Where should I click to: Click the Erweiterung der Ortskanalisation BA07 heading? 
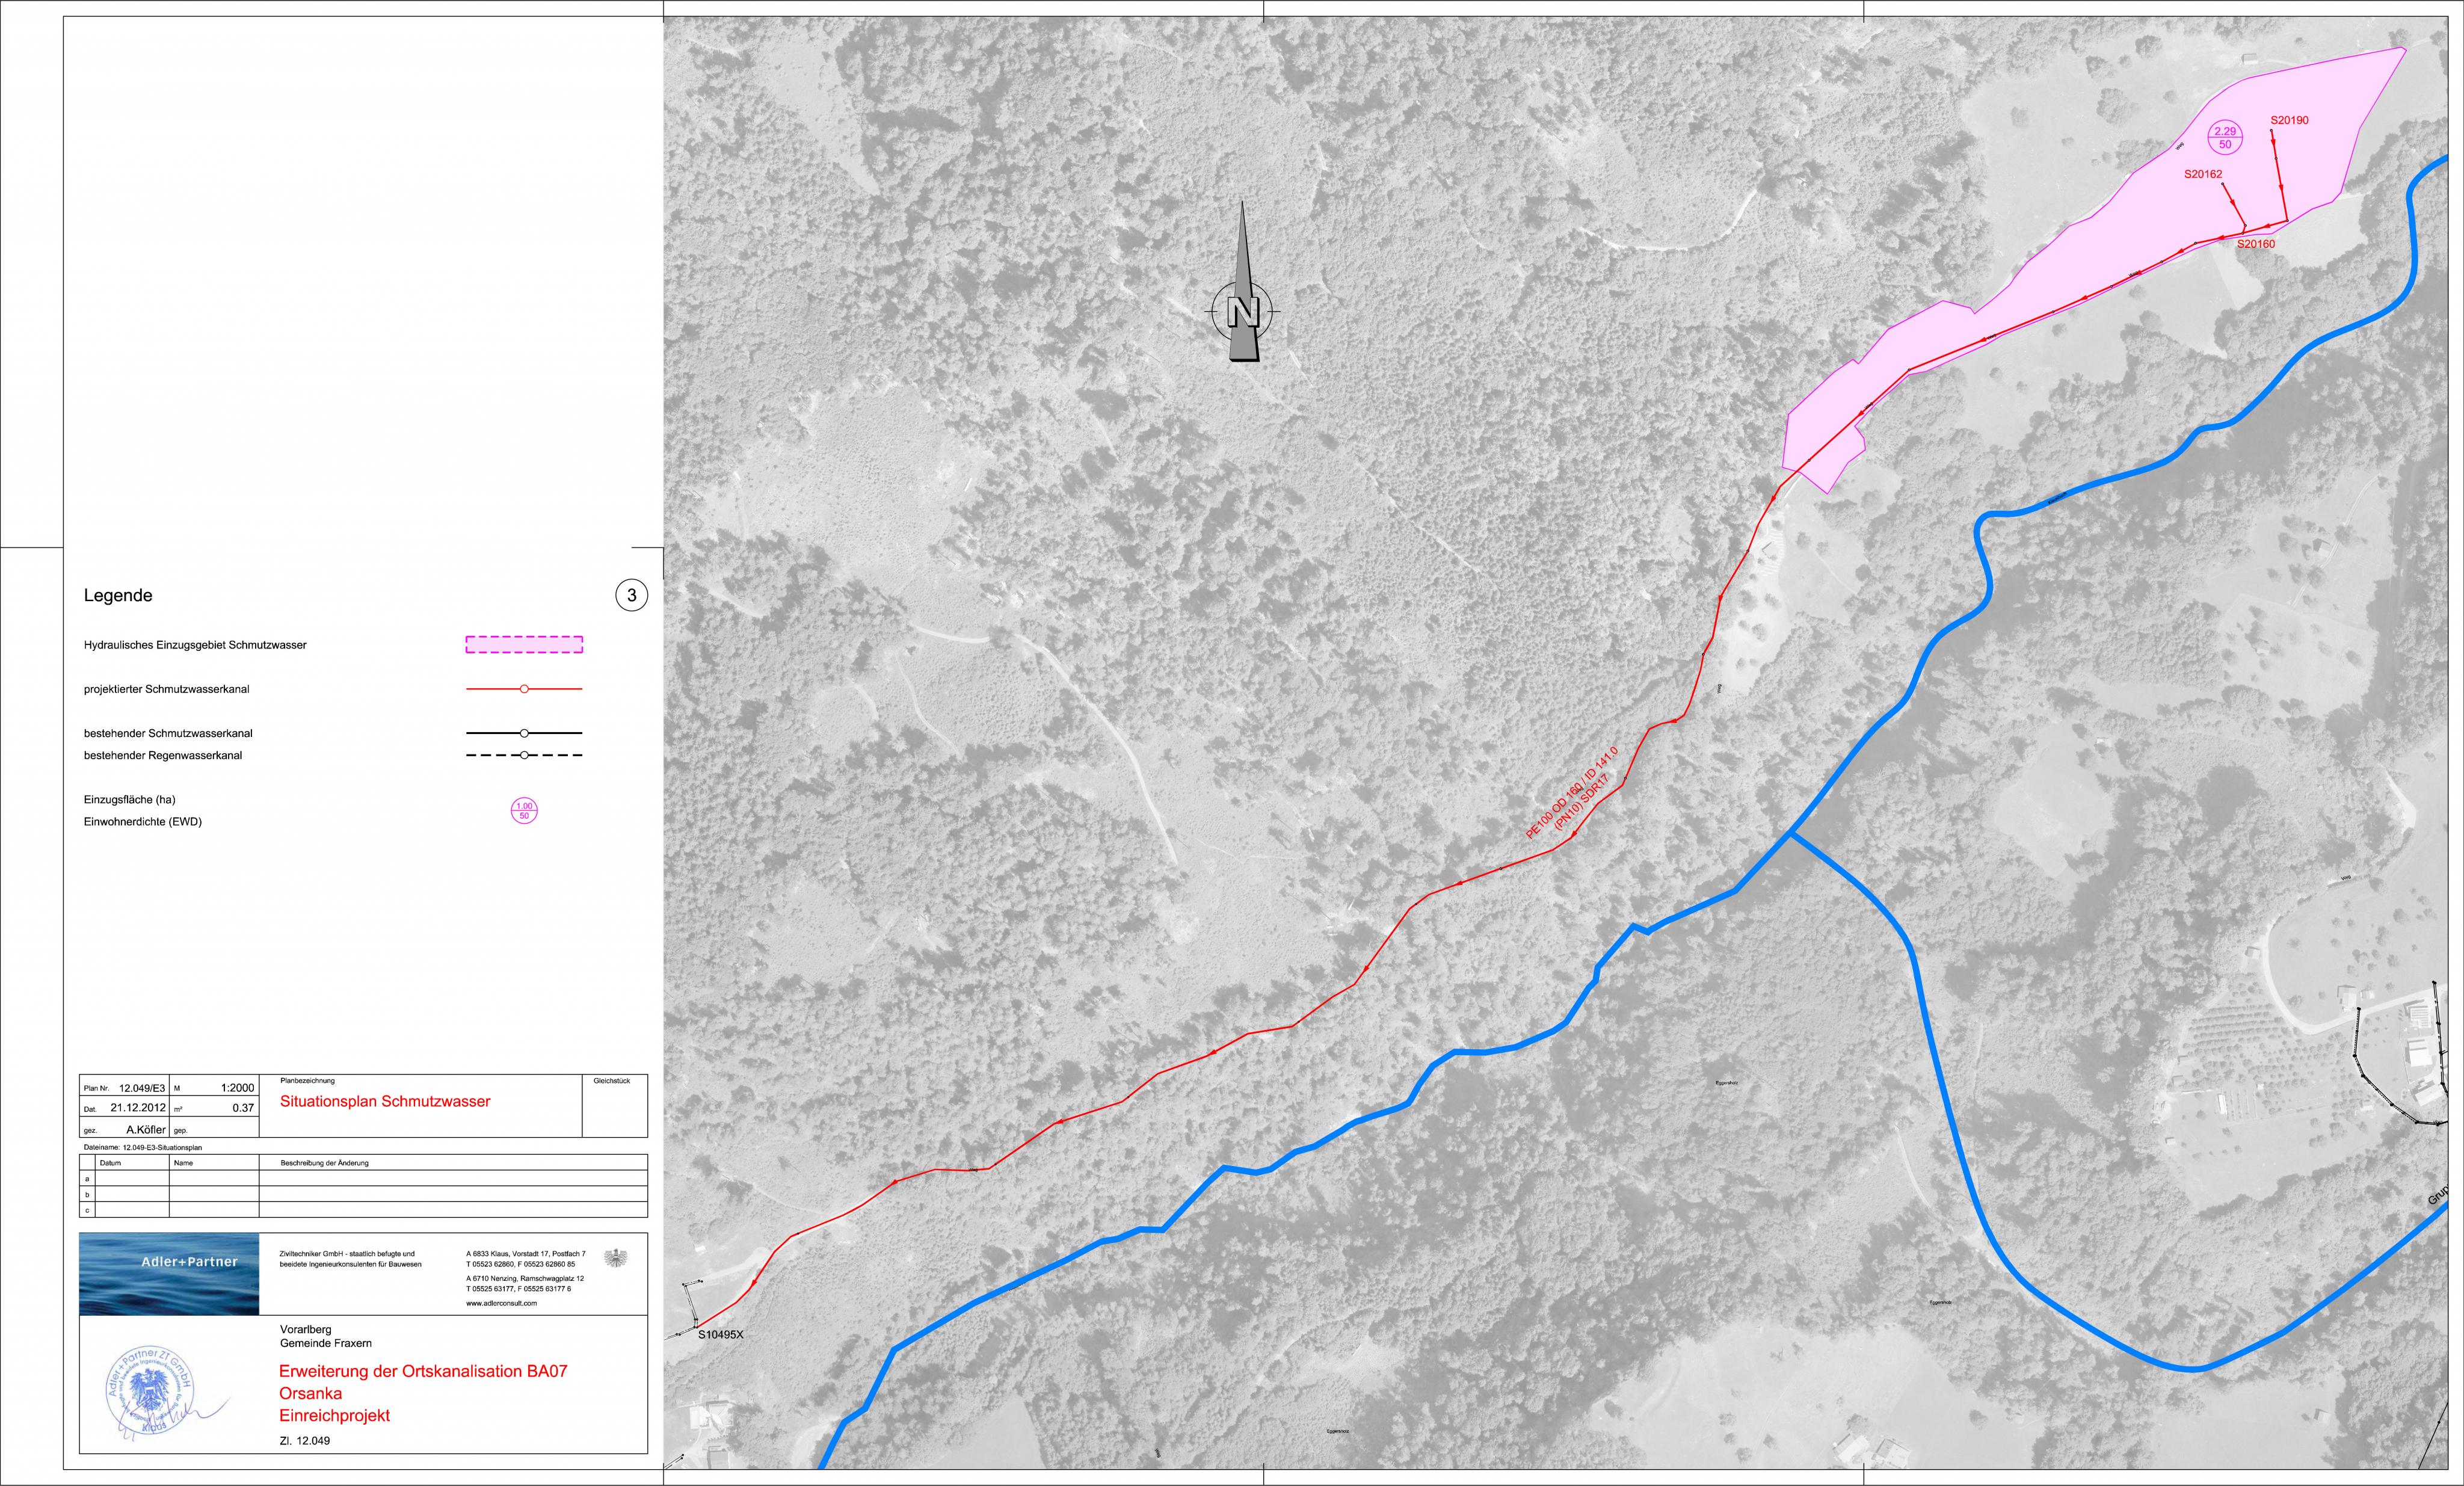(x=423, y=1371)
